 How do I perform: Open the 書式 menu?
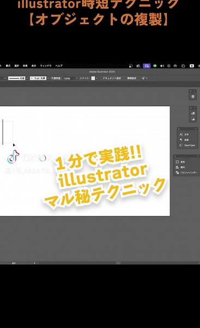click(8, 66)
